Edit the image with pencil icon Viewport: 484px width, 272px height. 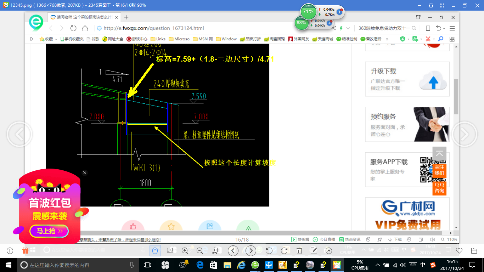[314, 251]
